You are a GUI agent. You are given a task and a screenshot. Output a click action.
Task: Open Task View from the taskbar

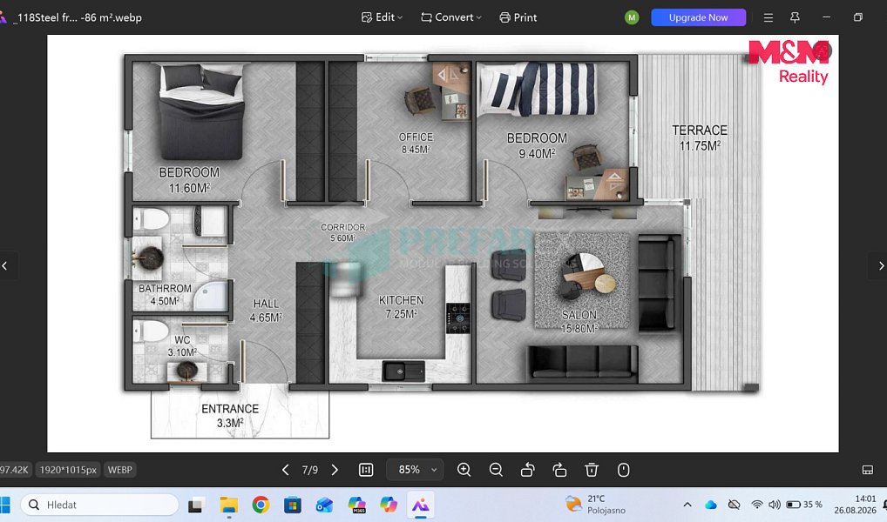(x=196, y=505)
